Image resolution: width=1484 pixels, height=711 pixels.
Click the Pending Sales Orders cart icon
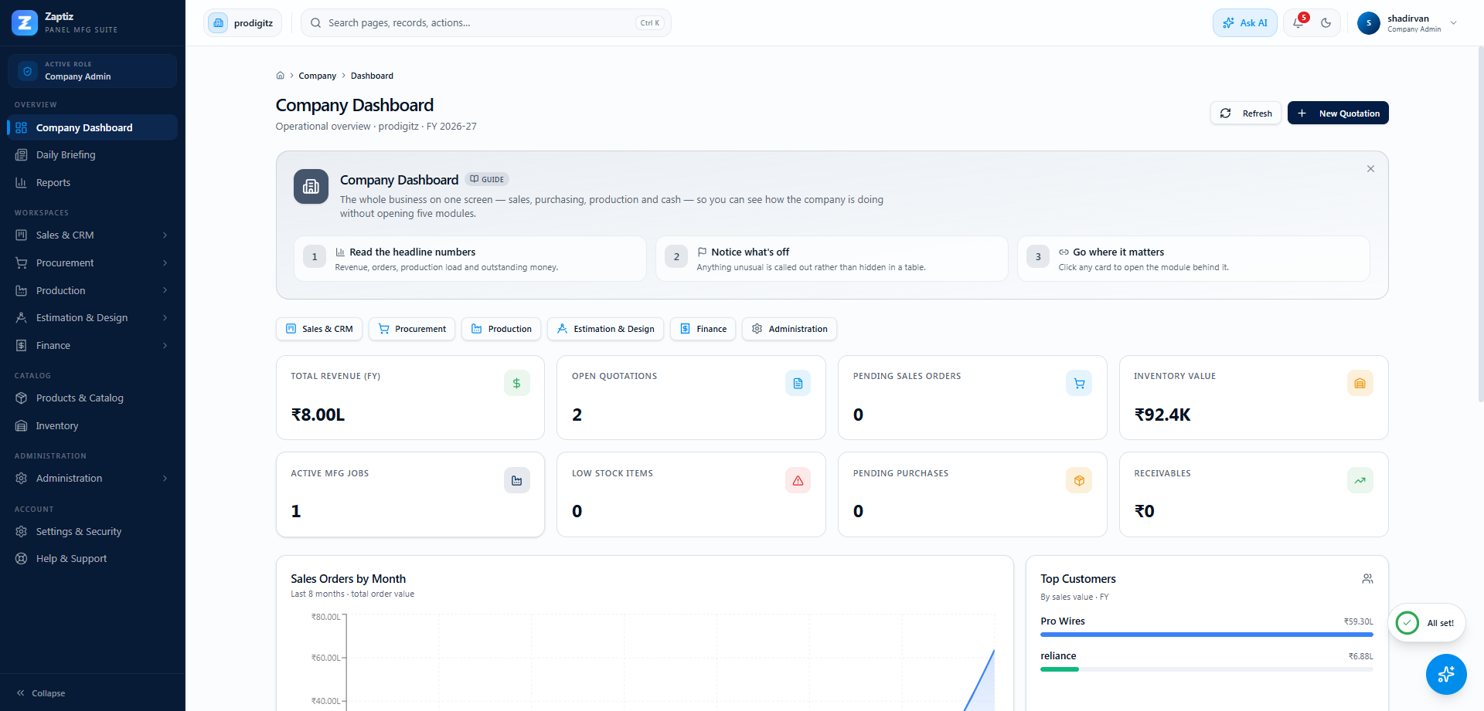click(1079, 384)
